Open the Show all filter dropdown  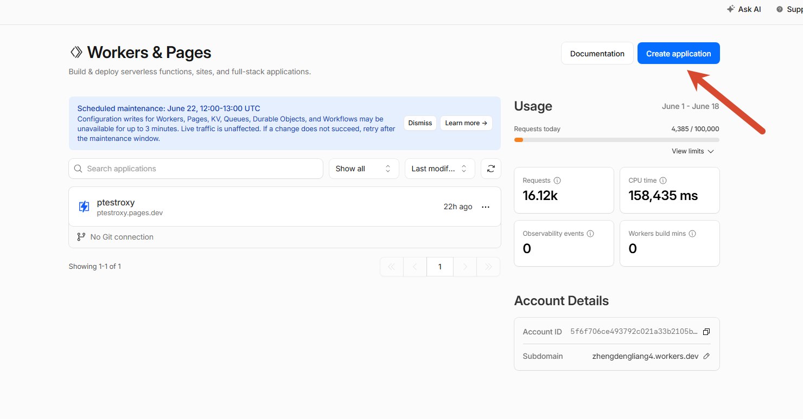364,169
